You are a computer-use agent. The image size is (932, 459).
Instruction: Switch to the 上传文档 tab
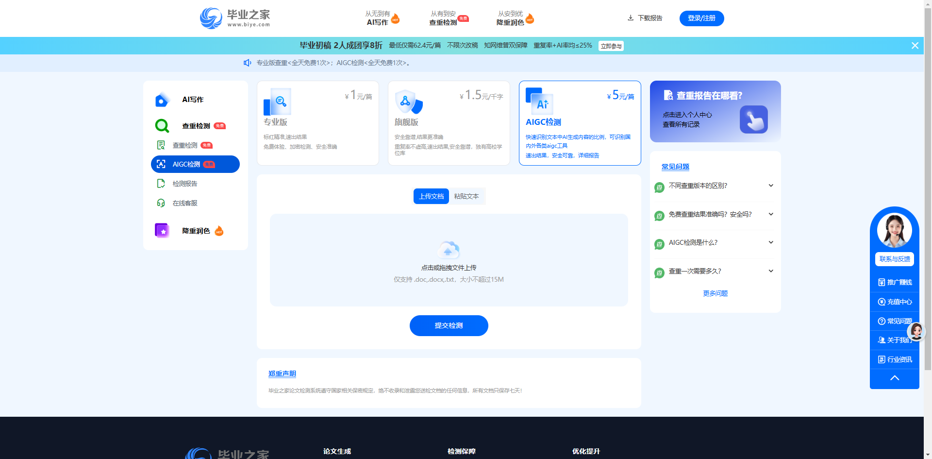coord(431,196)
